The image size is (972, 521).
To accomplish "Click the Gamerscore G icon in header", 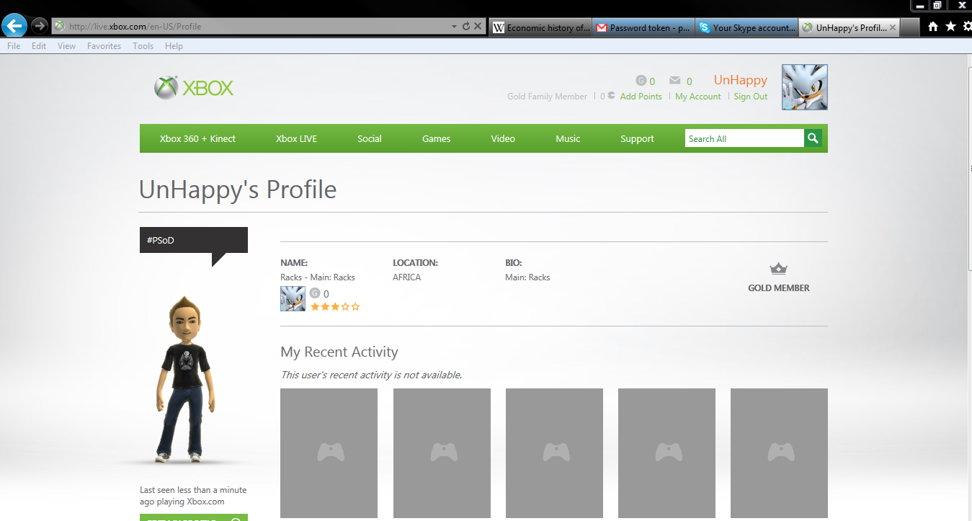I will tap(641, 81).
